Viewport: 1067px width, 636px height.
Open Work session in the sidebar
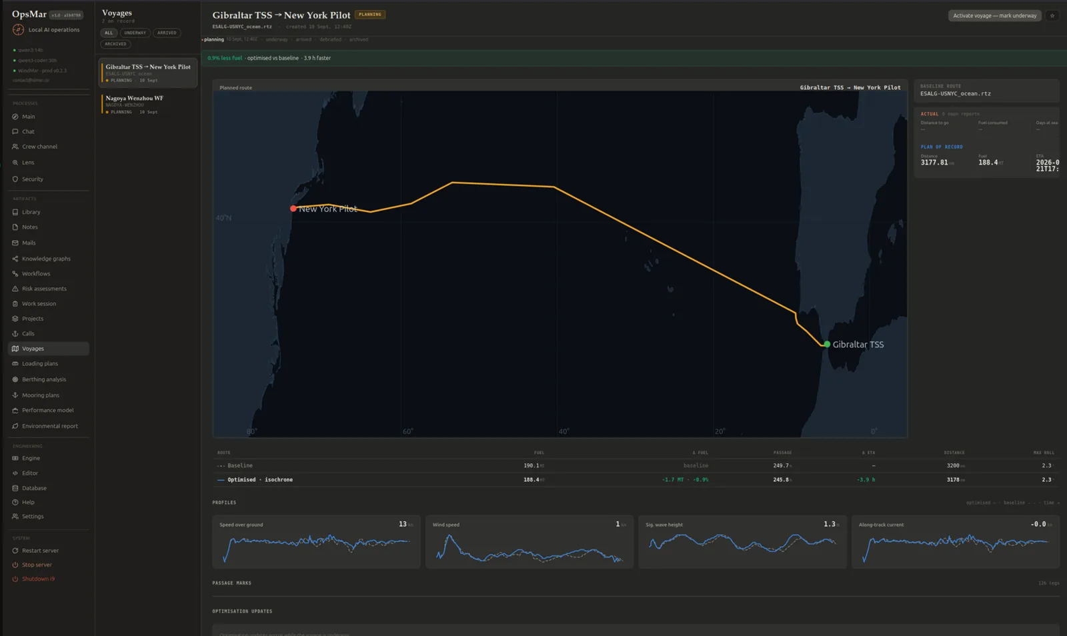click(x=49, y=304)
